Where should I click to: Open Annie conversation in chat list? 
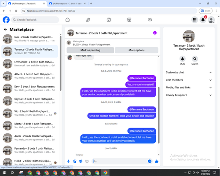pyautogui.click(x=29, y=138)
